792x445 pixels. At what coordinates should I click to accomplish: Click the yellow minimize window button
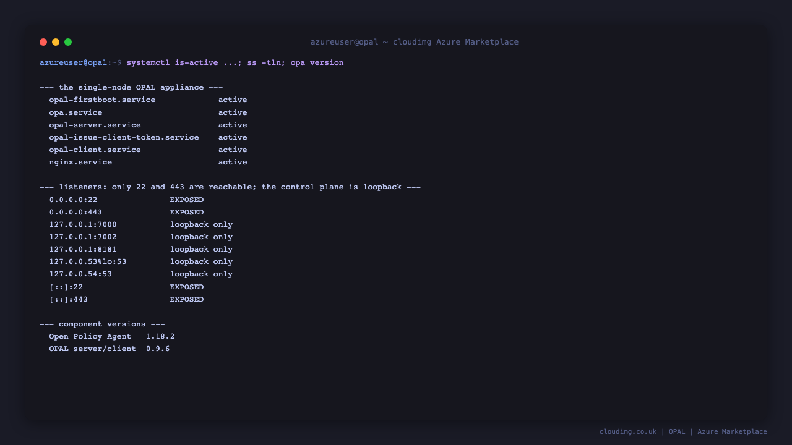[56, 42]
